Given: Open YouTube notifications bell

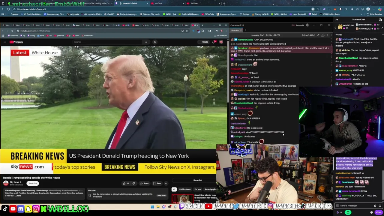Looking at the screenshot, I should 214,42.
